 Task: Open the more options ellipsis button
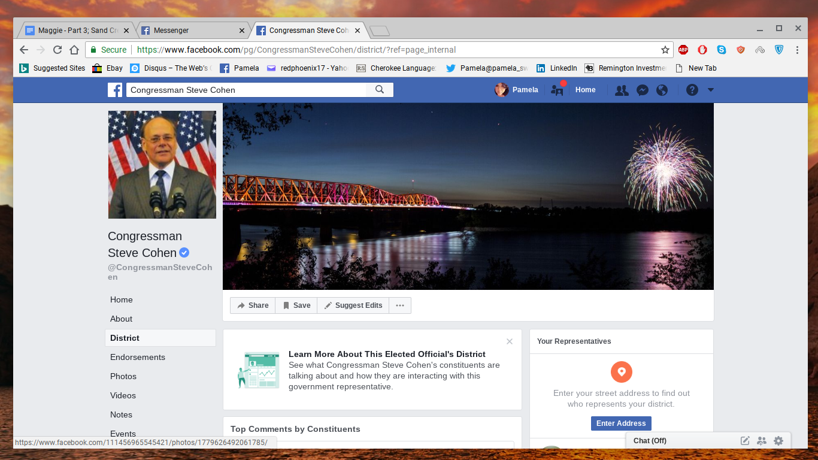(x=400, y=305)
